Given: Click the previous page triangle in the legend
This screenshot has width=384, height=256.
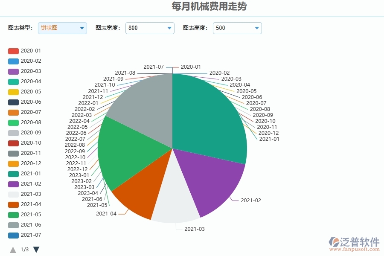Looking at the screenshot, I should coord(13,250).
